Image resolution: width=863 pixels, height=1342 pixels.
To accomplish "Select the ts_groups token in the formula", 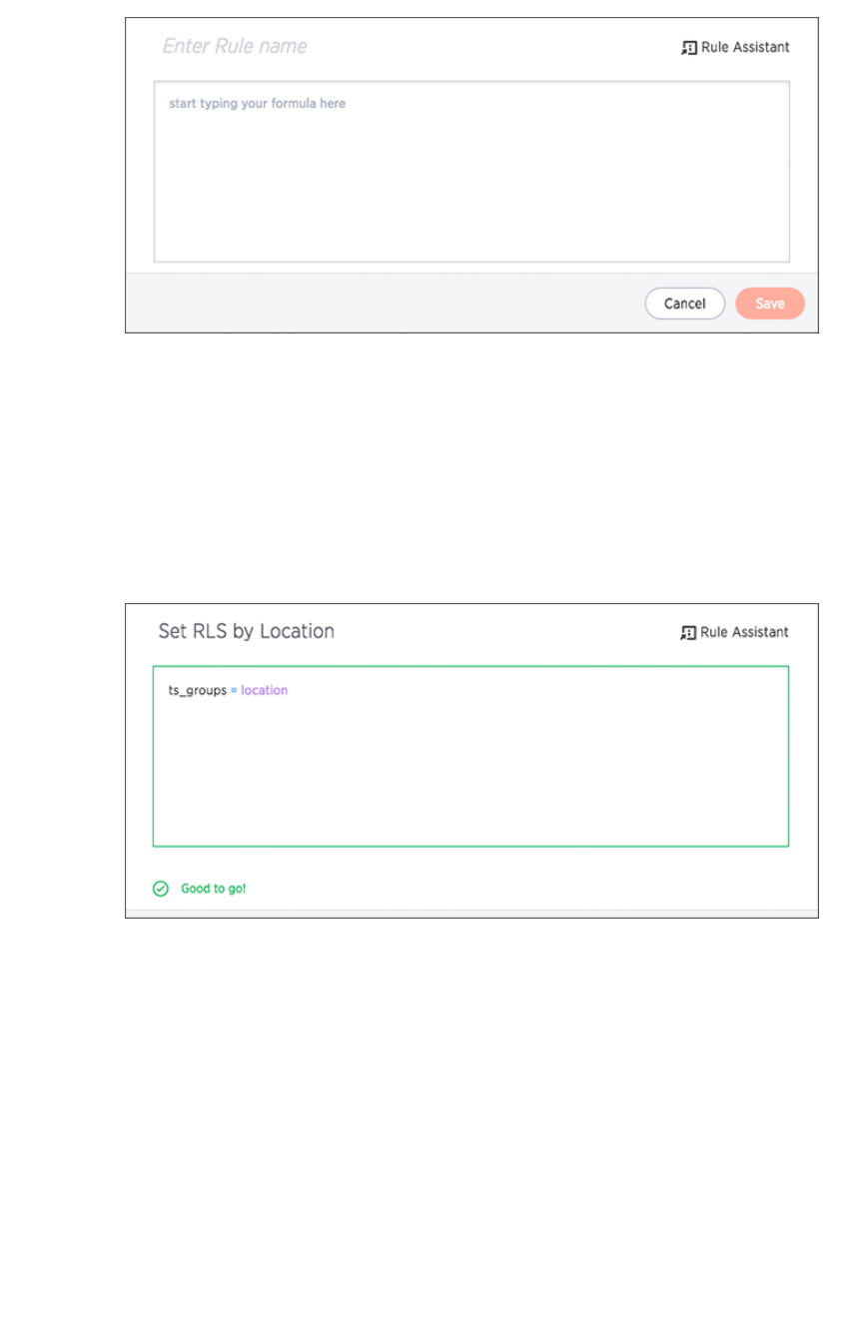I will [x=198, y=690].
